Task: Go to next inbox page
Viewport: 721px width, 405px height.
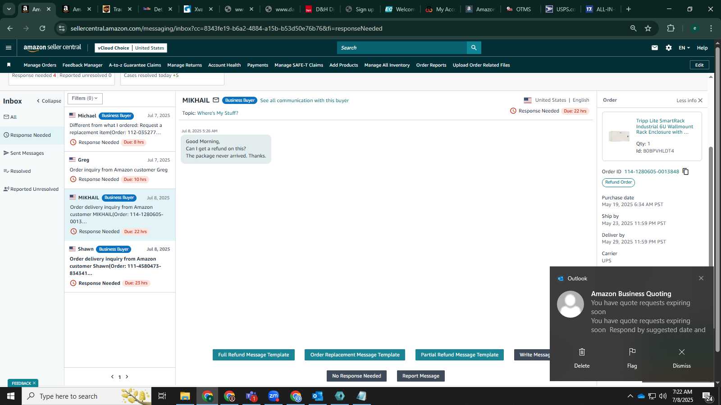Action: [x=127, y=377]
